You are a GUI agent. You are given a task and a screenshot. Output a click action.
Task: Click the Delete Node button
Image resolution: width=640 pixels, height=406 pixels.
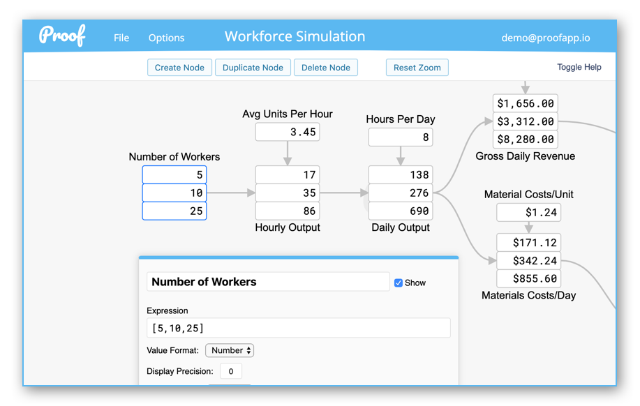(x=326, y=68)
